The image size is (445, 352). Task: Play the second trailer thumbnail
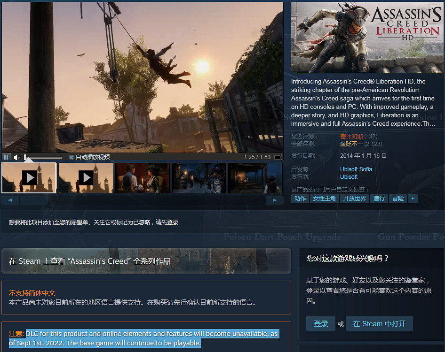(x=86, y=178)
